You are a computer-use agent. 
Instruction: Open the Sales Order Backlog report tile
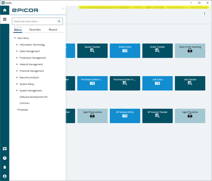click(x=190, y=51)
